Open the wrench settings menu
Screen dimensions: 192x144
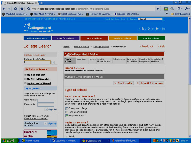point(187,9)
